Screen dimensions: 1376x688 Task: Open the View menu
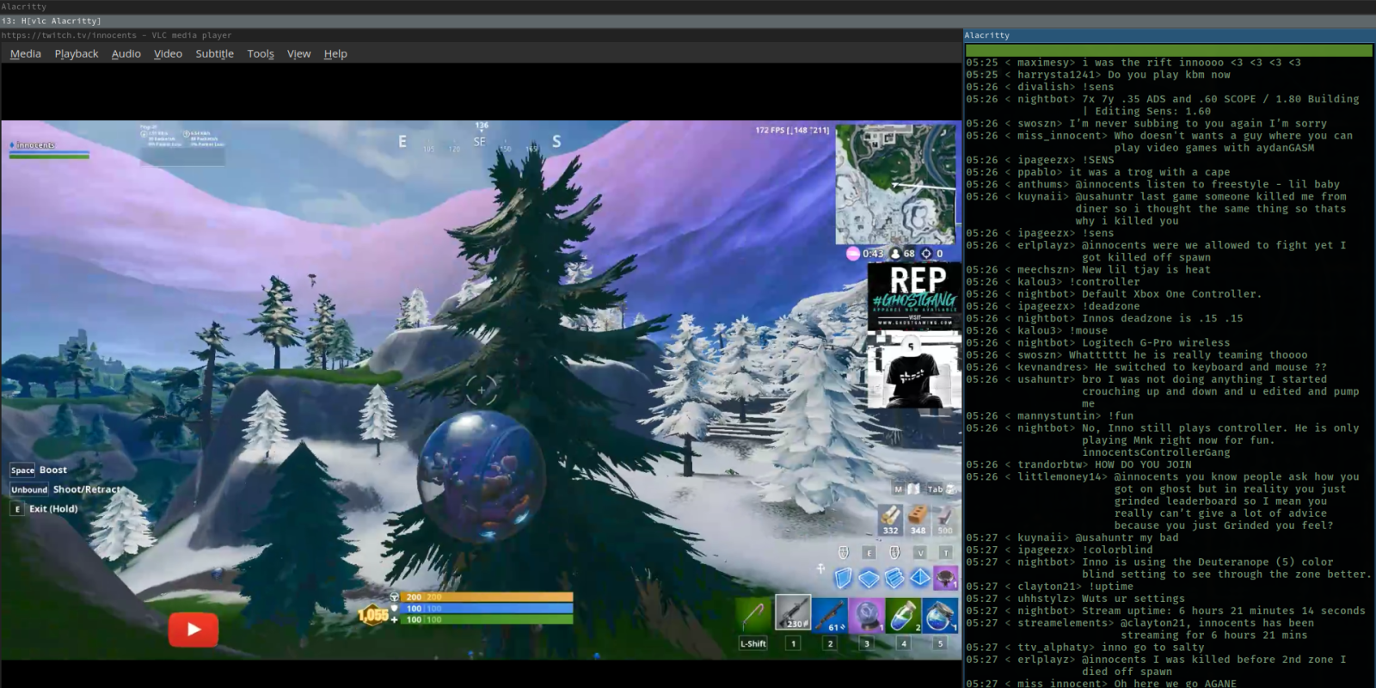tap(298, 53)
